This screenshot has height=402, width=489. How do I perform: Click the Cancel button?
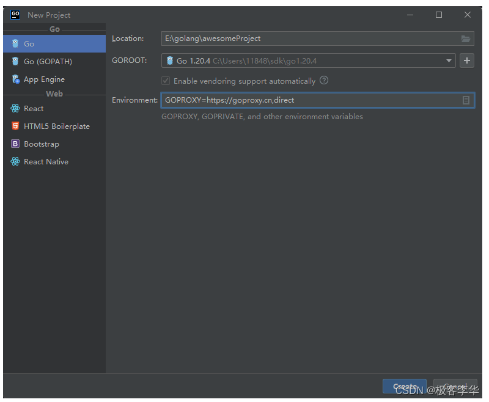pos(455,386)
